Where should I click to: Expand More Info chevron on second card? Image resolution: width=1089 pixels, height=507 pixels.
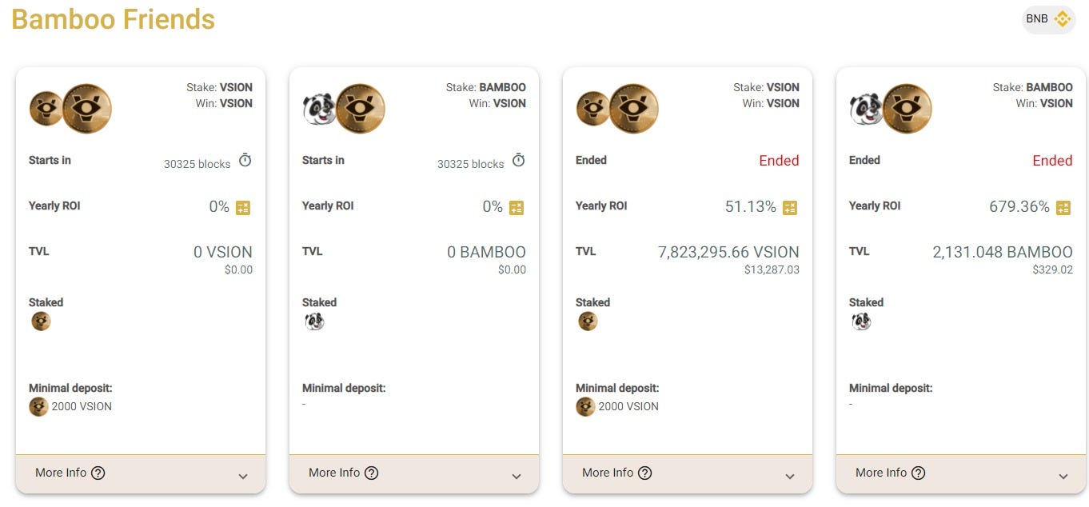(517, 477)
